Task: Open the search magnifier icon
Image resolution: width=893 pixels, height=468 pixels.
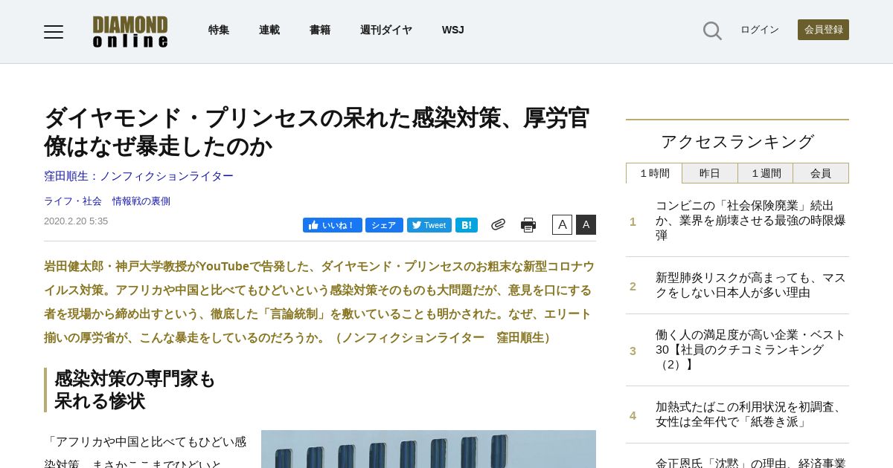Action: [712, 30]
